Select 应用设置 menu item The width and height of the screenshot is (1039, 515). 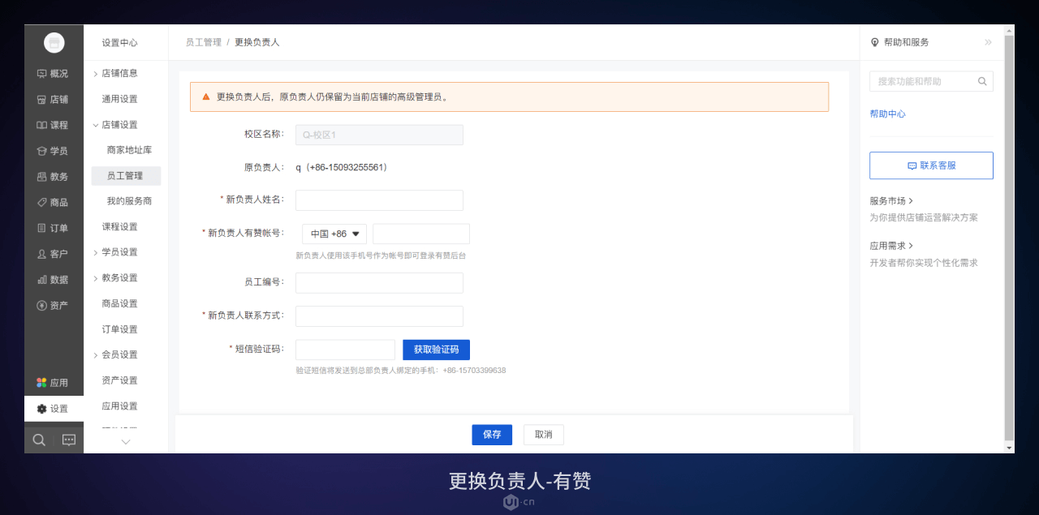pyautogui.click(x=119, y=406)
